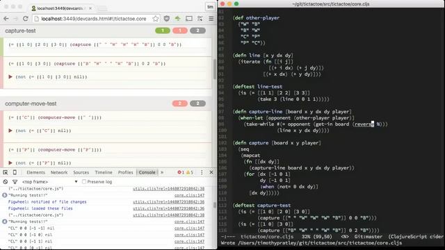Click the browser forward arrow
445x250 pixels.
(15, 19)
